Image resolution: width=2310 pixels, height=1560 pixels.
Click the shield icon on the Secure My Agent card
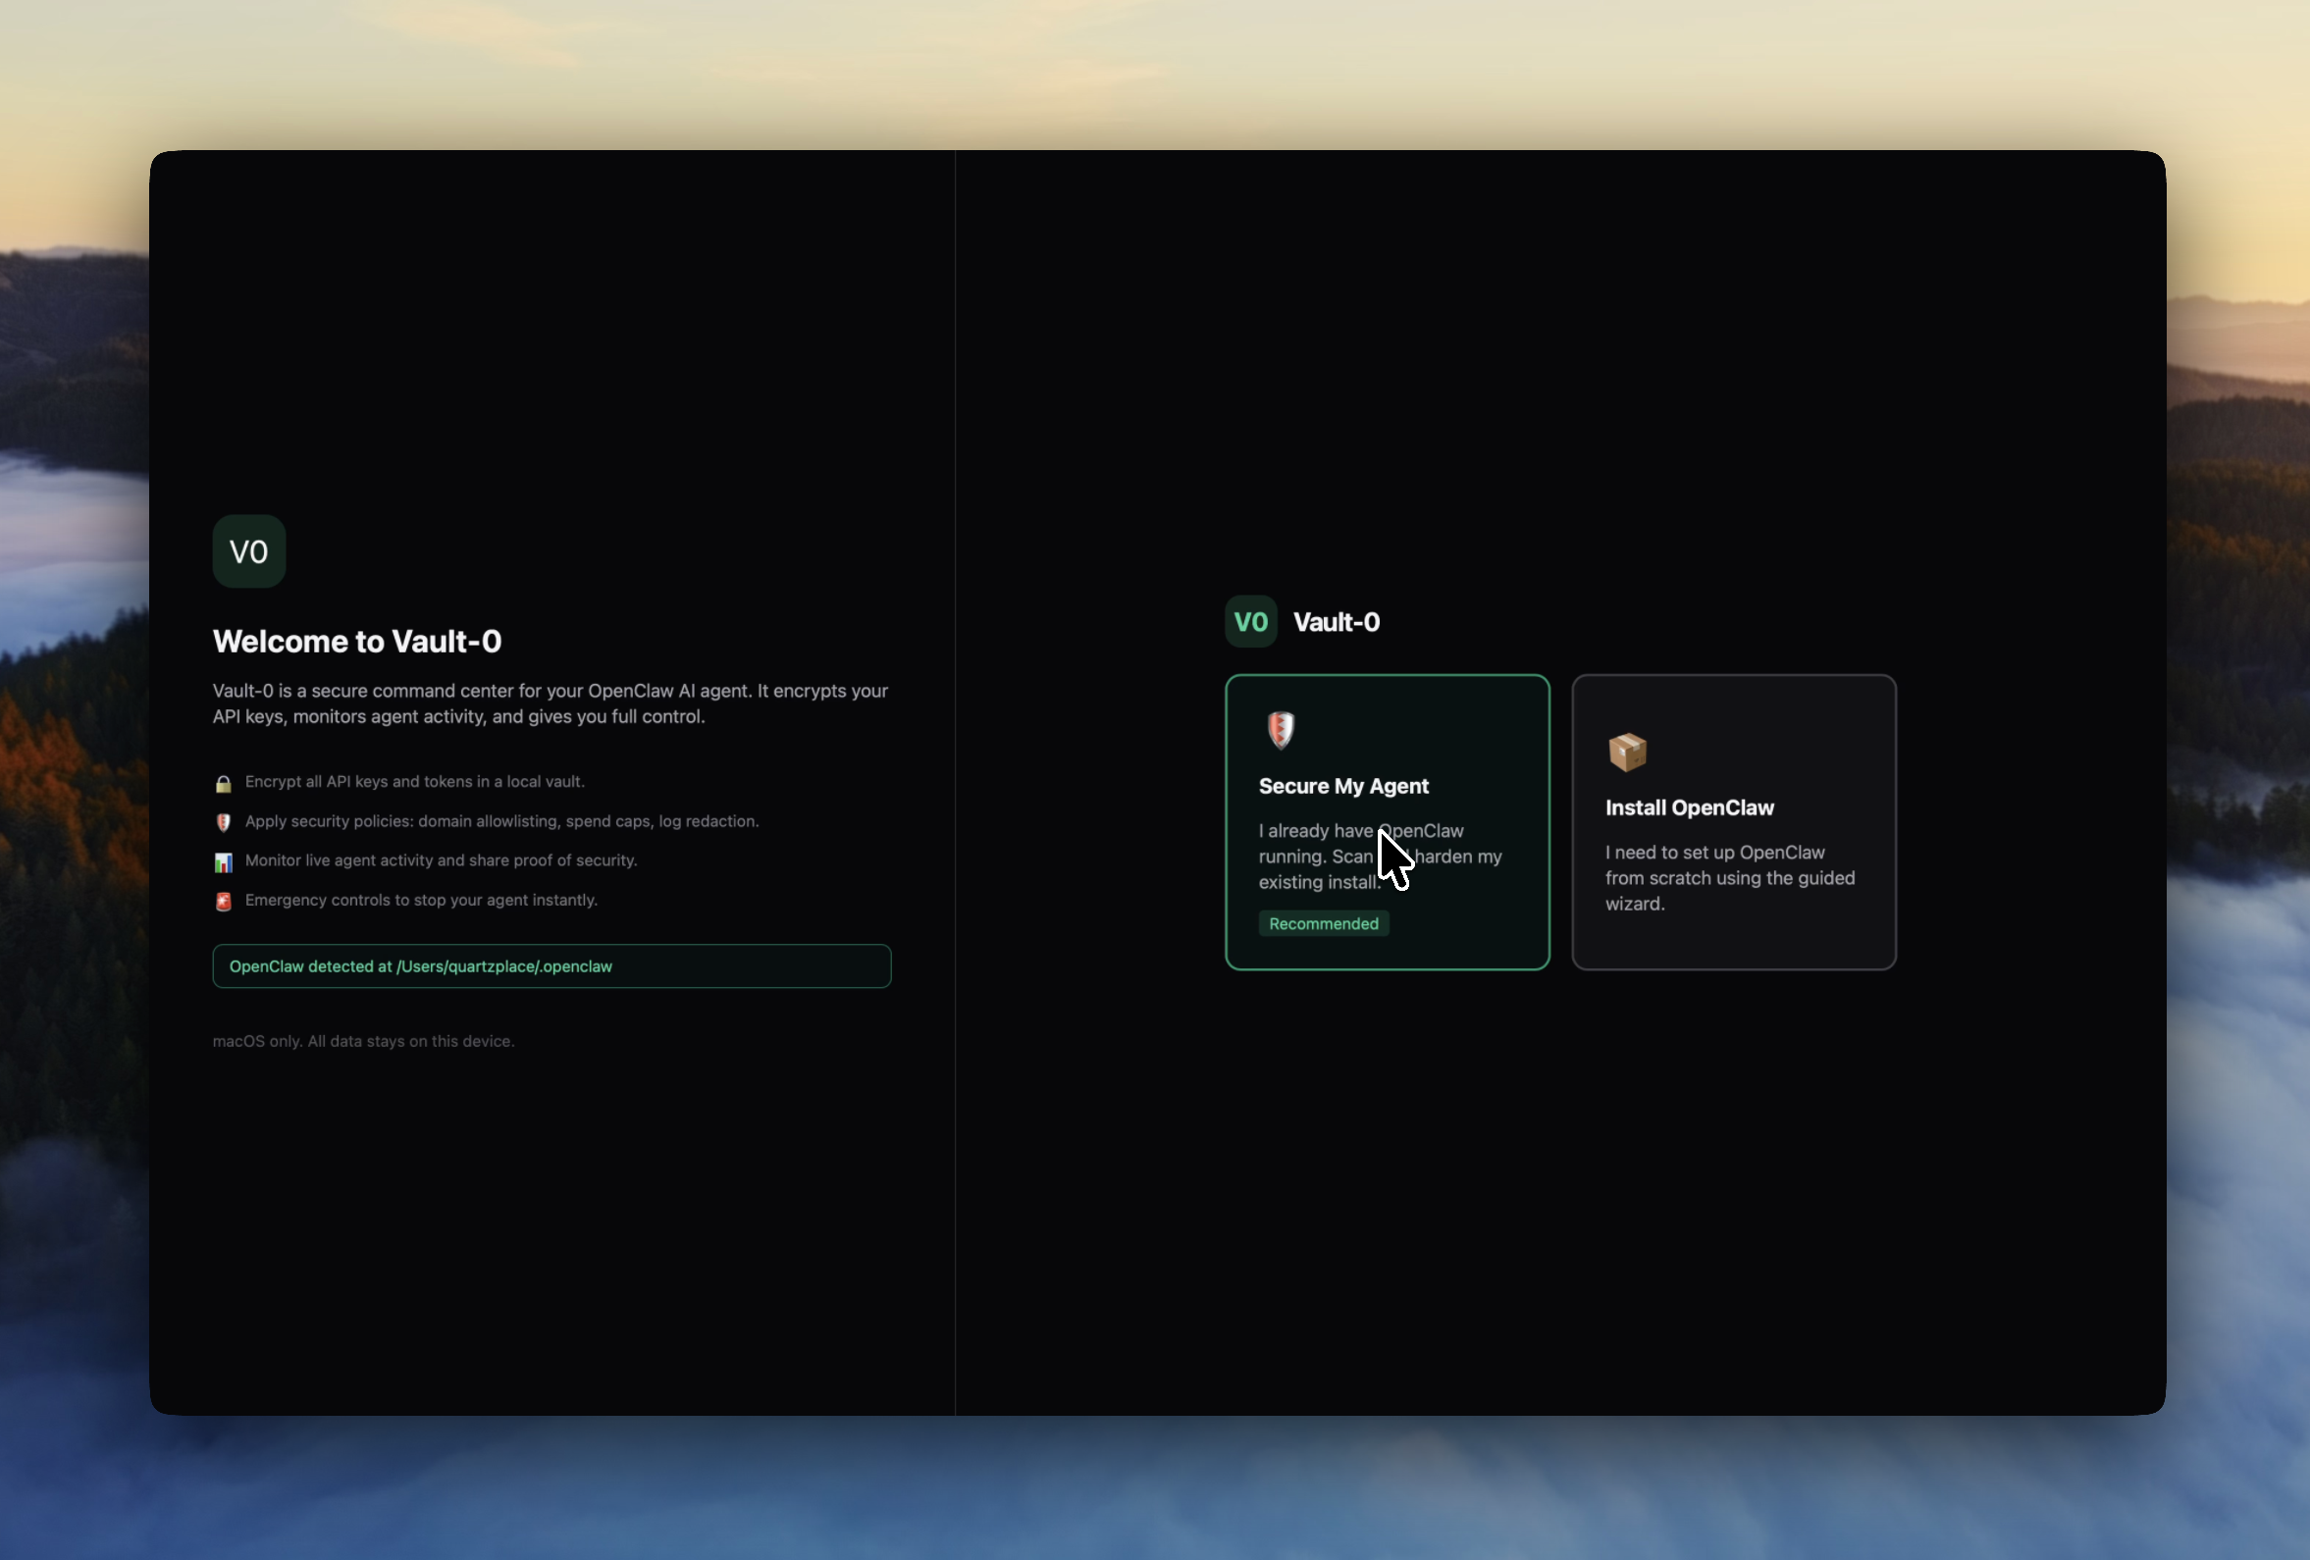(1282, 730)
